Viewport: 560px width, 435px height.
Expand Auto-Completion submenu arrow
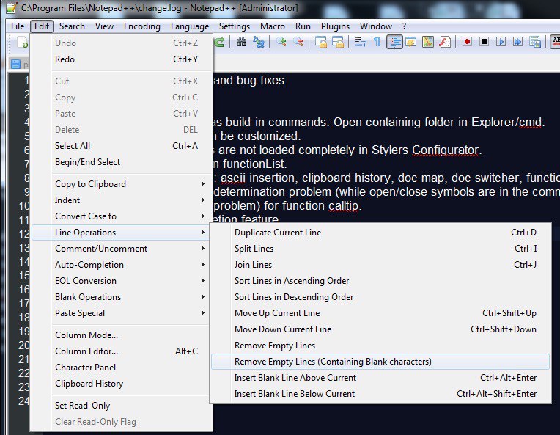pos(202,265)
